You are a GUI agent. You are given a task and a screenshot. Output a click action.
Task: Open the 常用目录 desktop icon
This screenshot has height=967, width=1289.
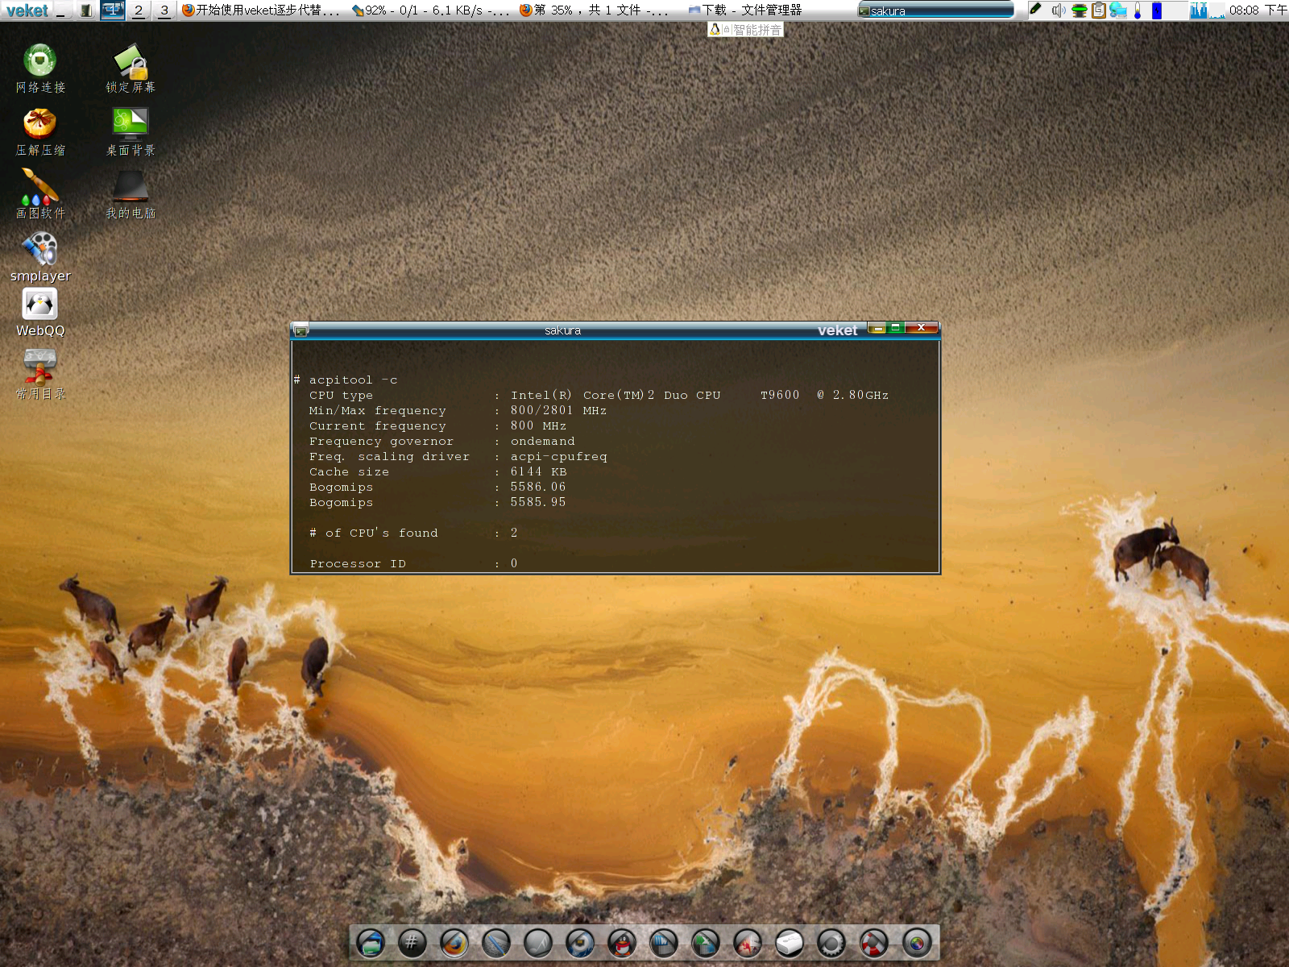(x=40, y=375)
